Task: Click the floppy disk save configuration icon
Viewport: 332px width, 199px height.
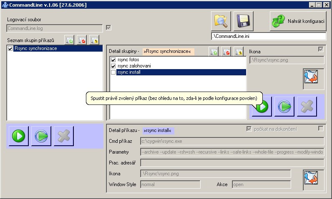Action: 243,21
